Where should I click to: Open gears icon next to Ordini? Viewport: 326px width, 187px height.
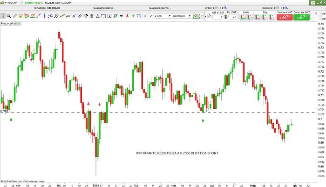coord(225,8)
